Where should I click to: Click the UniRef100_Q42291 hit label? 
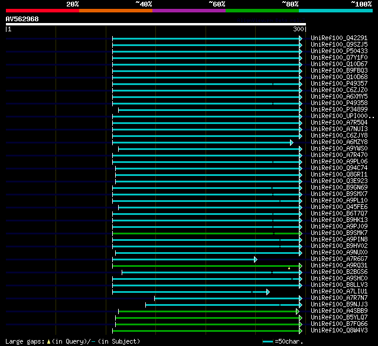[339, 38]
